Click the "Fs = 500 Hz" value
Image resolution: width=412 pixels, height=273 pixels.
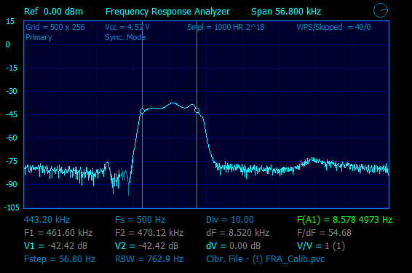tap(140, 220)
